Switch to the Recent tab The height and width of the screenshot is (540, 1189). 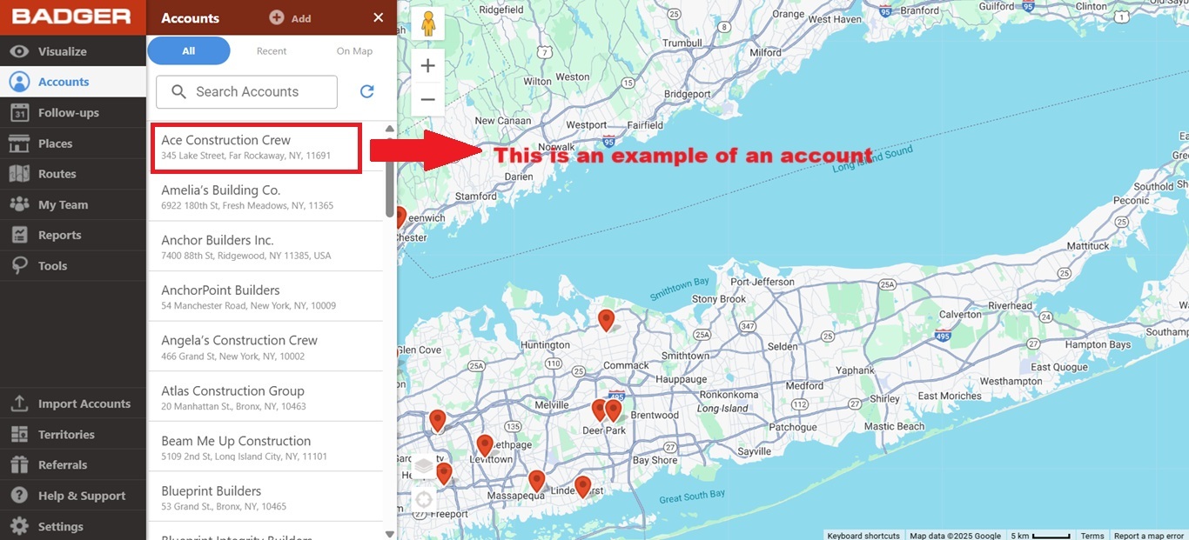pyautogui.click(x=272, y=51)
